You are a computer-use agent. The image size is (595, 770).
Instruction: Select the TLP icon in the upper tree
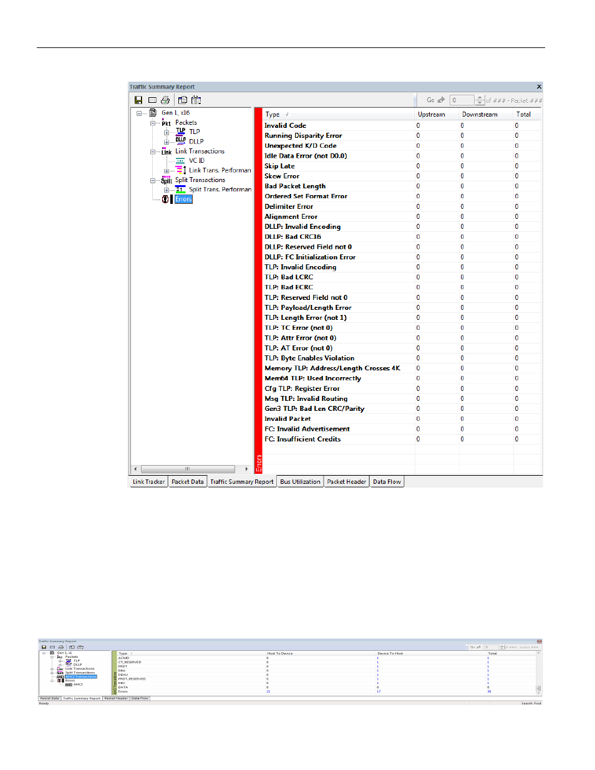tap(180, 132)
